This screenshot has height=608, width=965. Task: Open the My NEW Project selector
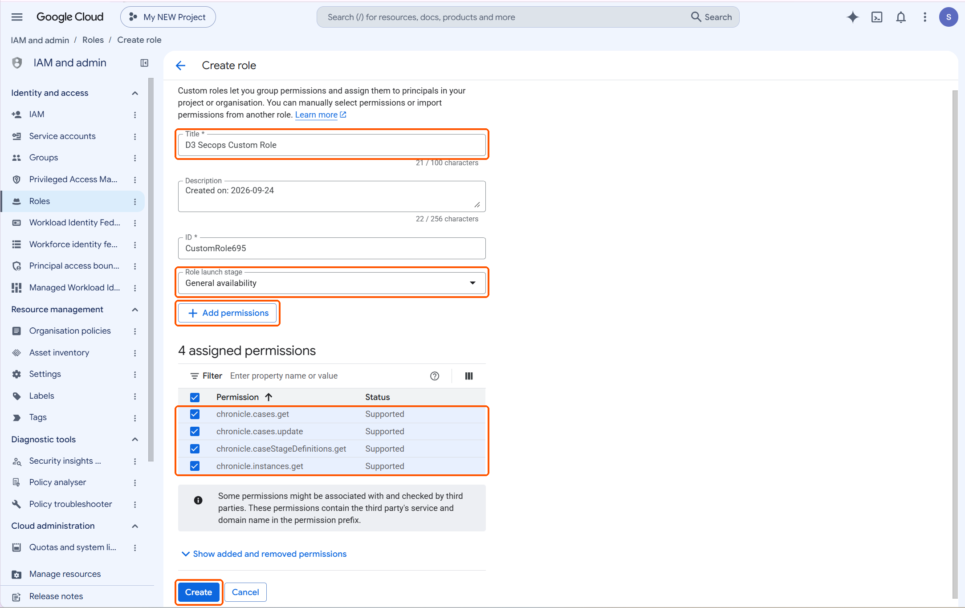pos(168,17)
